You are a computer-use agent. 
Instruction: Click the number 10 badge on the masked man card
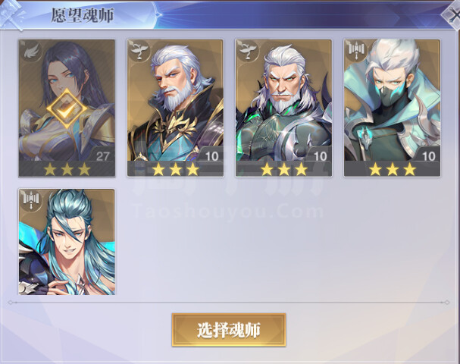428,156
